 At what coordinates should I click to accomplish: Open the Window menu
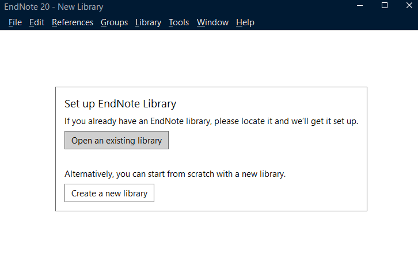212,22
